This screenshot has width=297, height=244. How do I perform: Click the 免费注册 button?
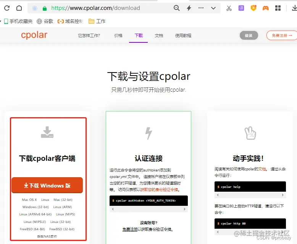point(282,36)
